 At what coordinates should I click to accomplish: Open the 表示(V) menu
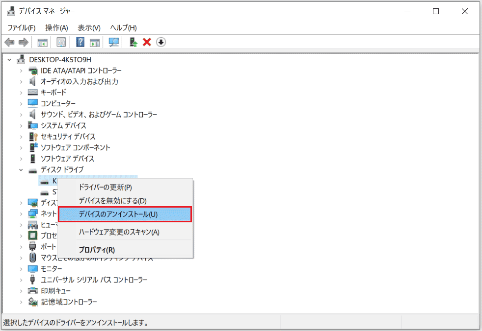(89, 28)
